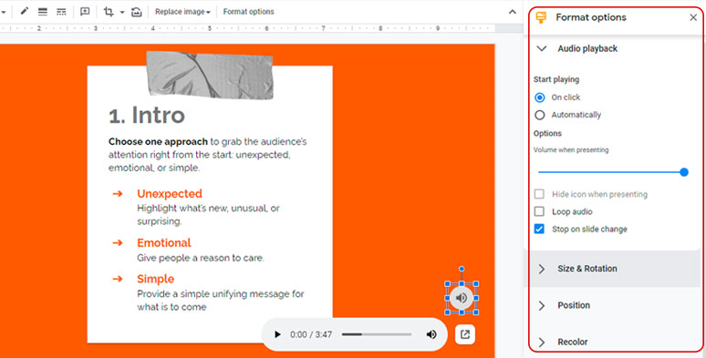Click the 0:00 / 3:47 time display
706x358 pixels.
[311, 334]
